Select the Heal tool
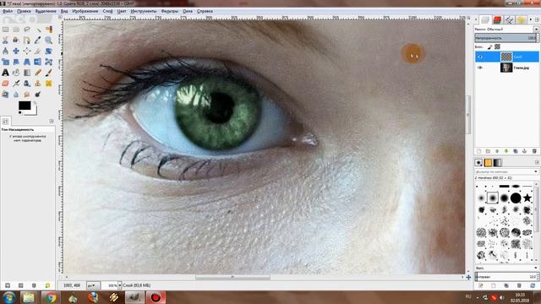The width and height of the screenshot is (541, 304). (49, 84)
